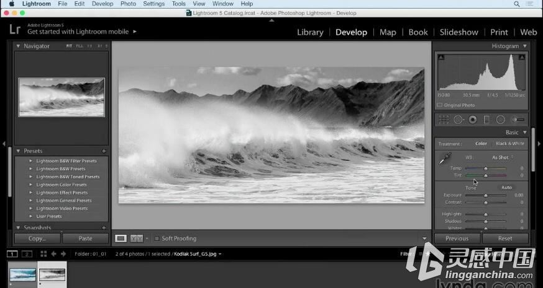The height and width of the screenshot is (288, 543).
Task: Open the Before/After view options arrow
Action: 147,238
